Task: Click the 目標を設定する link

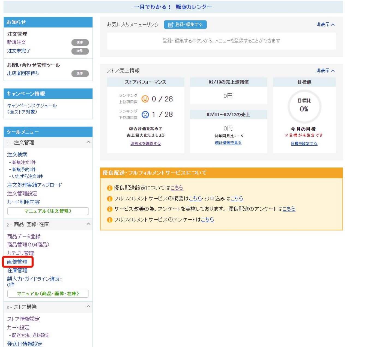Action: click(304, 143)
